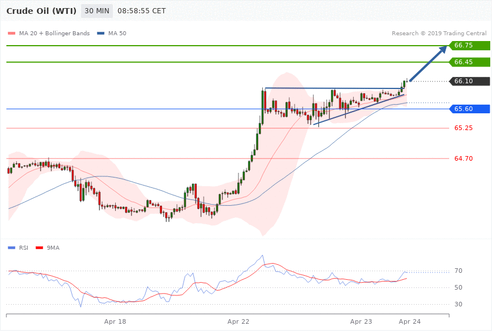Screen dimensions: 492x333
Task: Click the MA 20 + Bollinger Bands swatch
Action: pyautogui.click(x=12, y=34)
